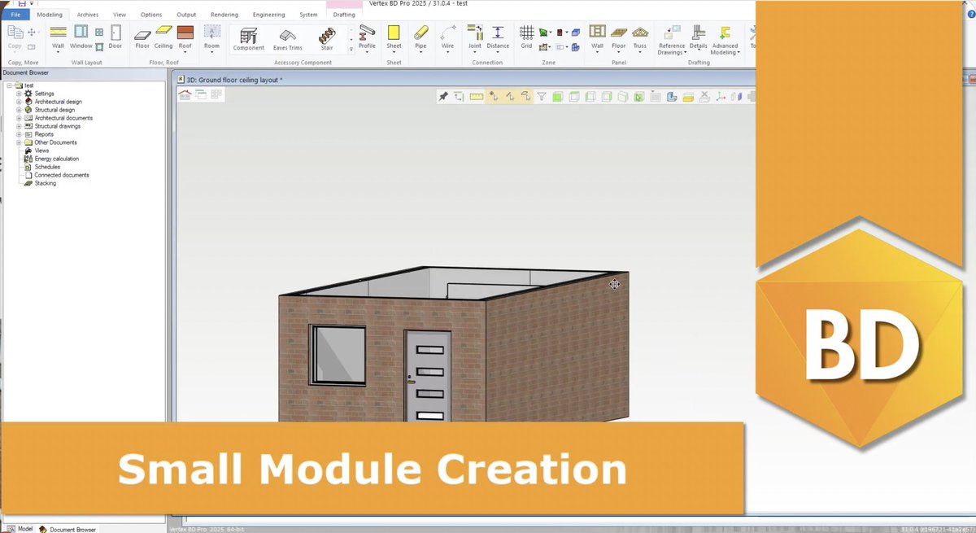This screenshot has height=533, width=976.
Task: Expand the Structural drawings node
Action: click(19, 126)
